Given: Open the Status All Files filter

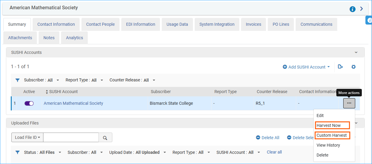Looking at the screenshot, I should click(43, 152).
